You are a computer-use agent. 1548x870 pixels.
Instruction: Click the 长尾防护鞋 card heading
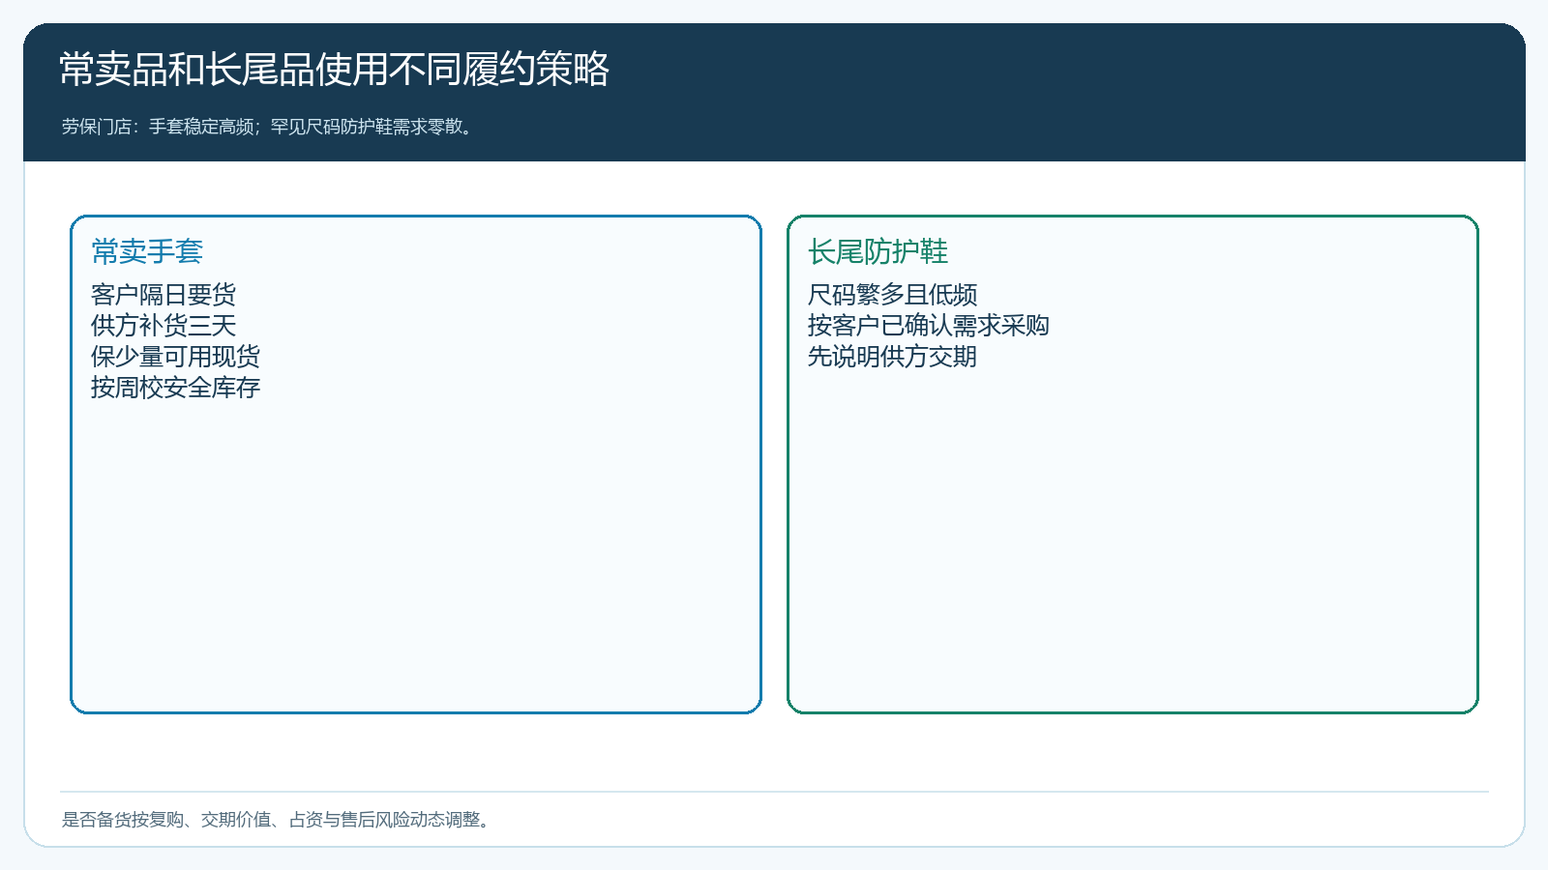(878, 251)
